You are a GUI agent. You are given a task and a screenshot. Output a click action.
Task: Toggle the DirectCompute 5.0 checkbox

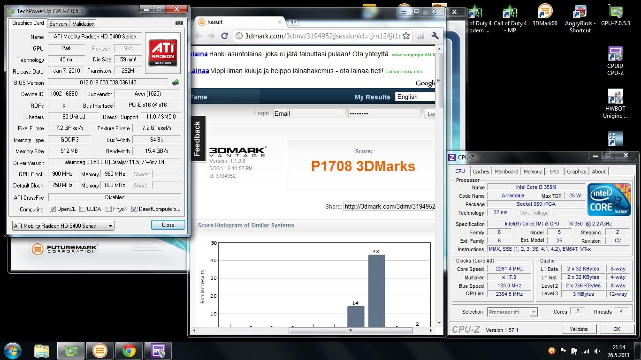[135, 209]
